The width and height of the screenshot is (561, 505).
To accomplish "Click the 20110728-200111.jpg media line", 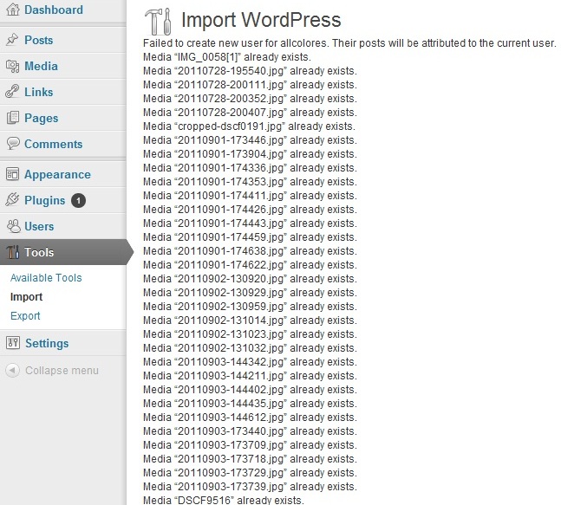I will point(250,85).
